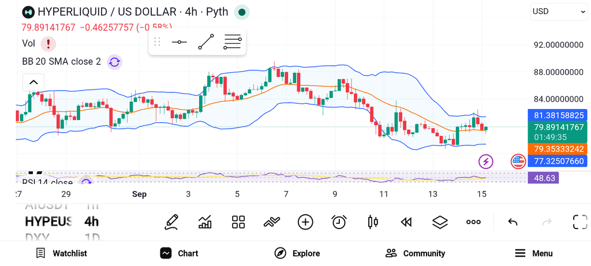This screenshot has width=591, height=266.
Task: Open the line style settings tool
Action: pos(232,42)
